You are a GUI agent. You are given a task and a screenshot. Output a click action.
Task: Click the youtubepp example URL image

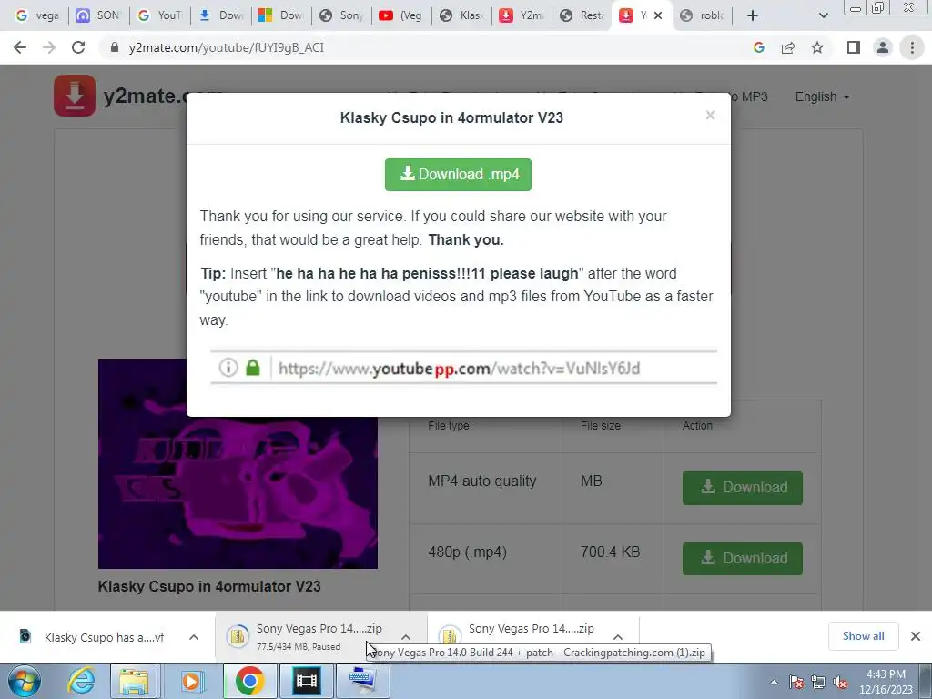point(463,368)
